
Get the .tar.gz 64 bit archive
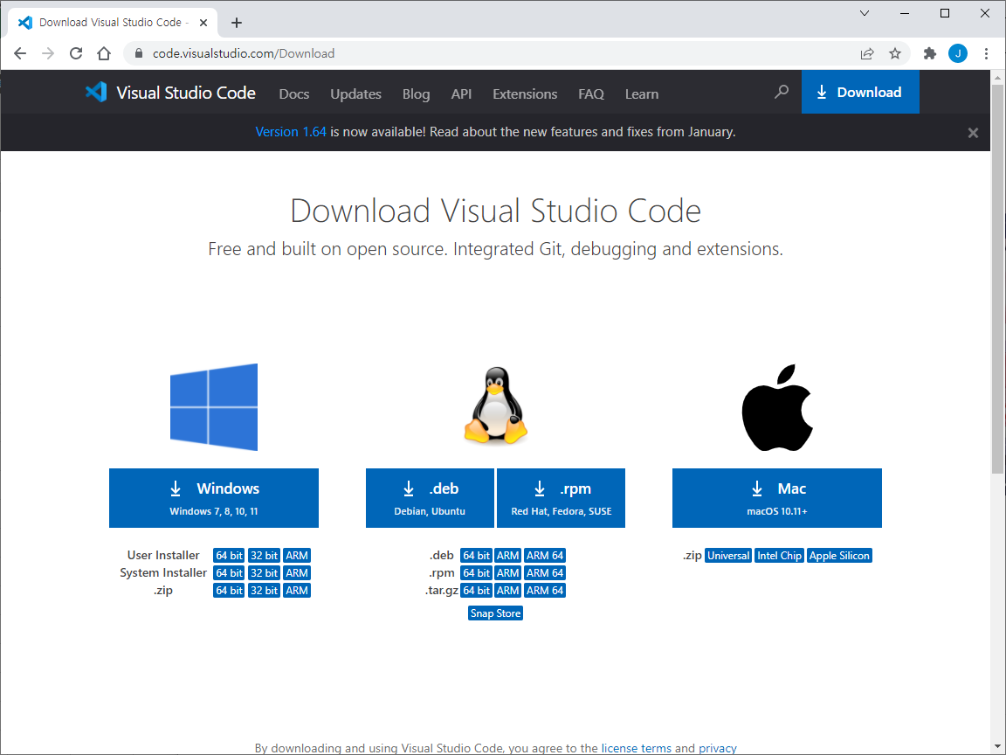click(476, 590)
